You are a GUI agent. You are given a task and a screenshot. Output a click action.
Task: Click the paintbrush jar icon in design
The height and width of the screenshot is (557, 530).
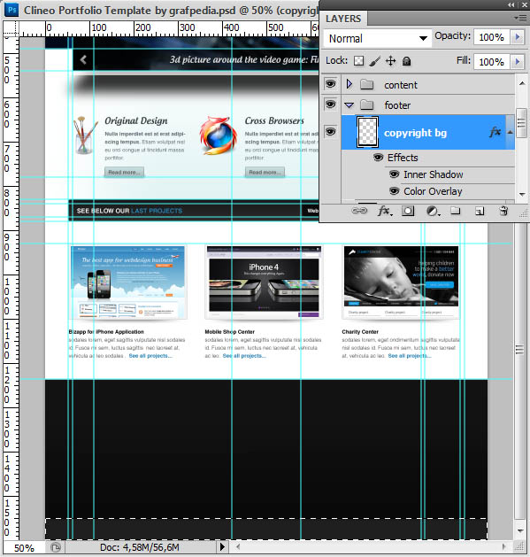[x=84, y=135]
